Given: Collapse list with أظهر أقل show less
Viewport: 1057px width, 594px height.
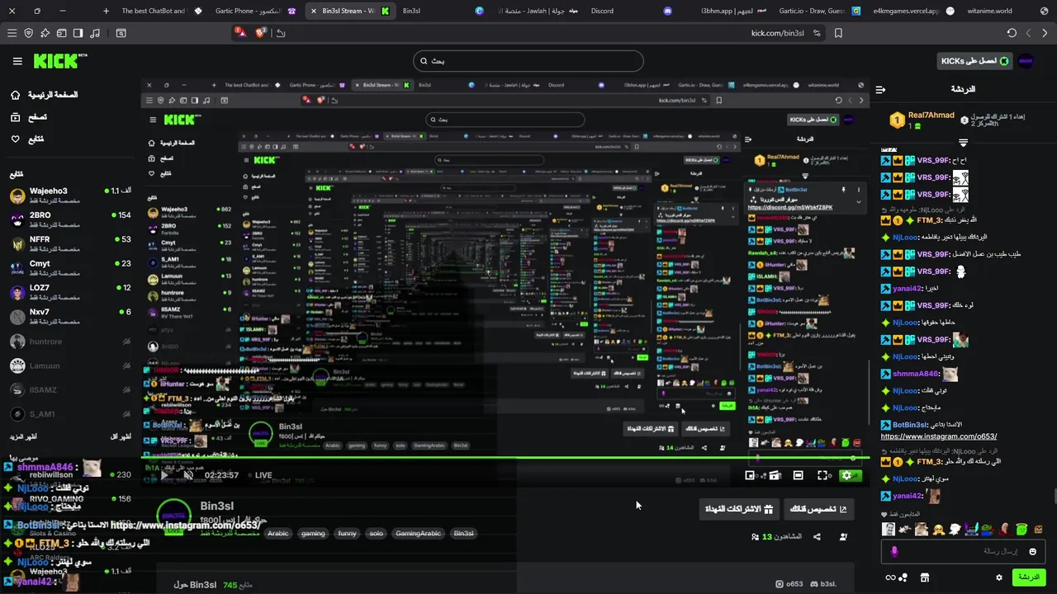Looking at the screenshot, I should [x=121, y=436].
